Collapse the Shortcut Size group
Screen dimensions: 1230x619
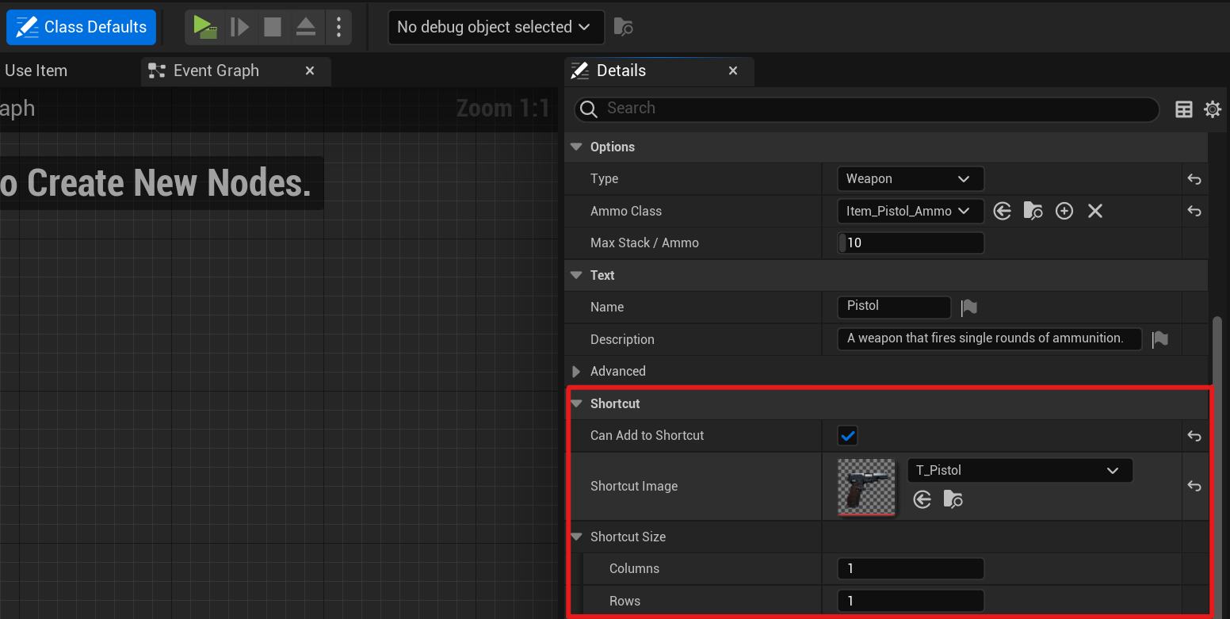576,537
